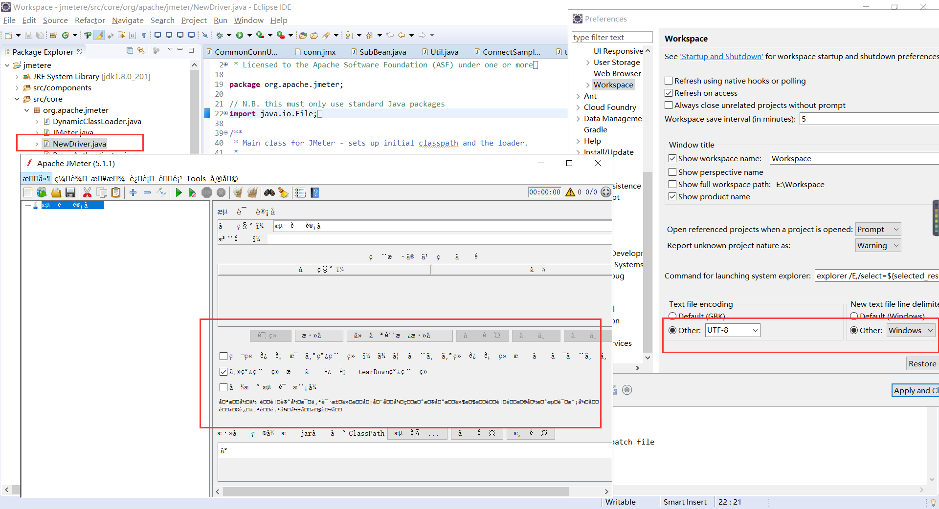Viewport: 939px width, 509px height.
Task: Click the Restore defaults button
Action: tap(922, 363)
